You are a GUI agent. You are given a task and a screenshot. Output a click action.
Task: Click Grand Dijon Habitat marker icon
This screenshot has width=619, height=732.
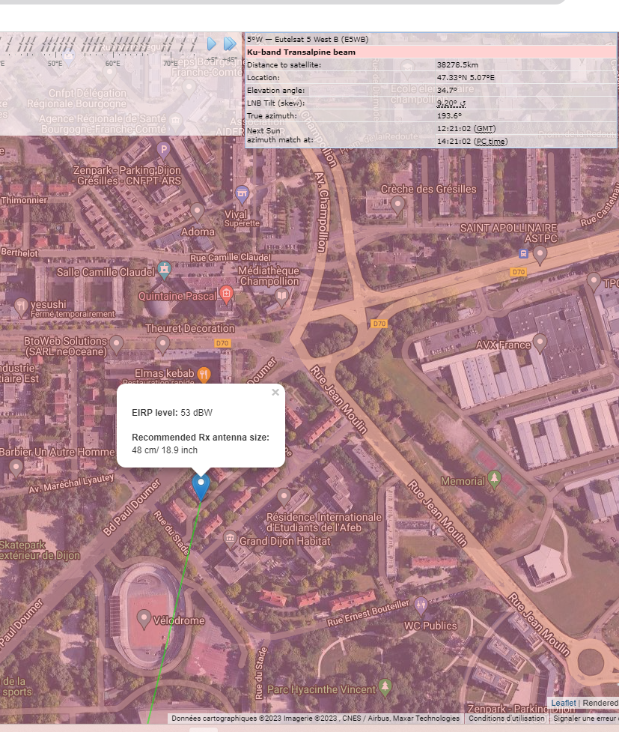229,539
